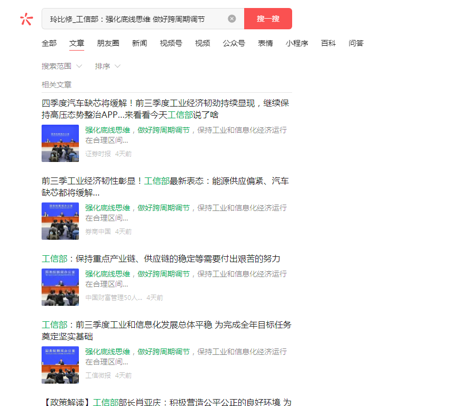Click the 工信微报 source name

pyautogui.click(x=98, y=375)
